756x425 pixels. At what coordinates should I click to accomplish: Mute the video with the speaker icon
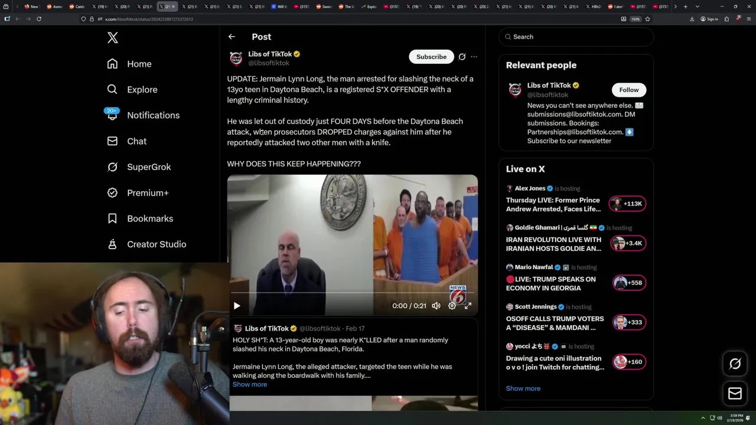(436, 306)
